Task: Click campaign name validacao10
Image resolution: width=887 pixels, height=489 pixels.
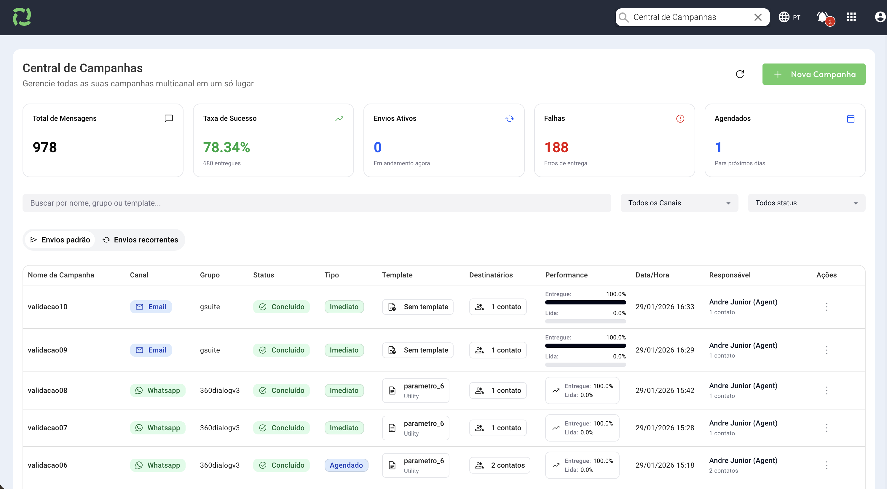Action: tap(47, 307)
